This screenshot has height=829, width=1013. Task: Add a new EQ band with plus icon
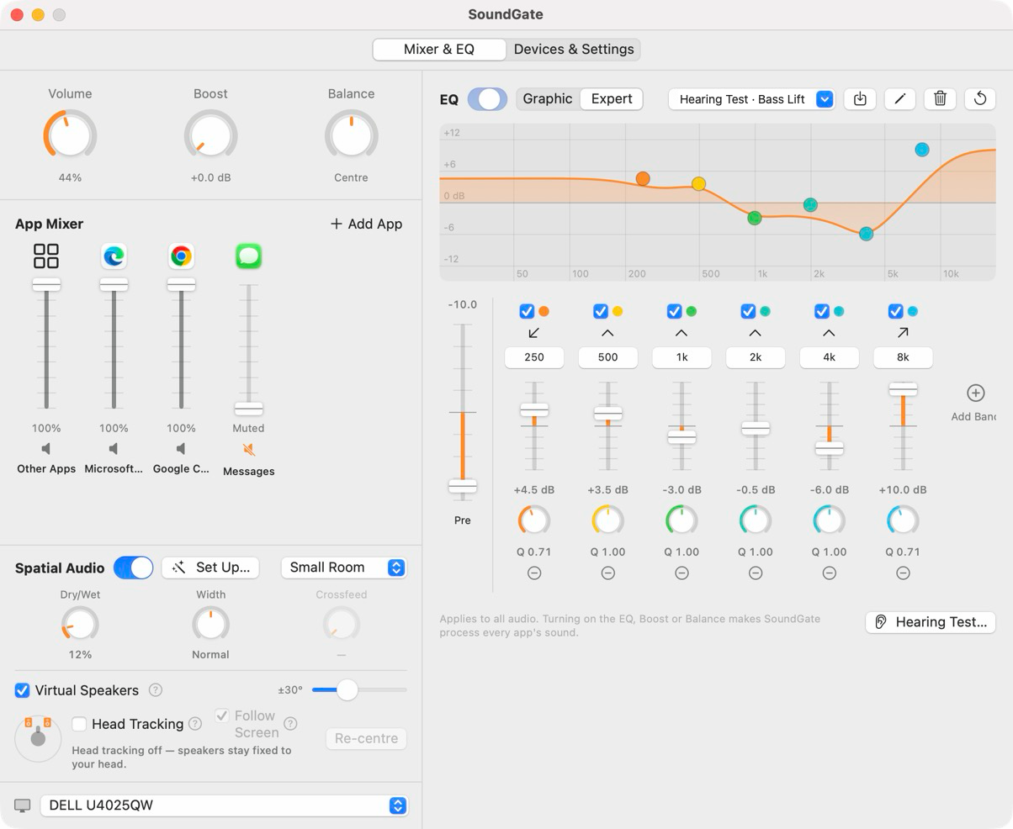975,393
